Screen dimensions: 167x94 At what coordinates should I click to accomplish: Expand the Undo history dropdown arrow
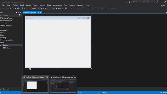[x=24, y=8]
